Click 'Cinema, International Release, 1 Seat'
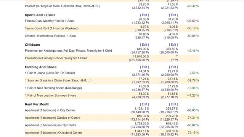This screenshot has height=137, width=244. click(50, 36)
